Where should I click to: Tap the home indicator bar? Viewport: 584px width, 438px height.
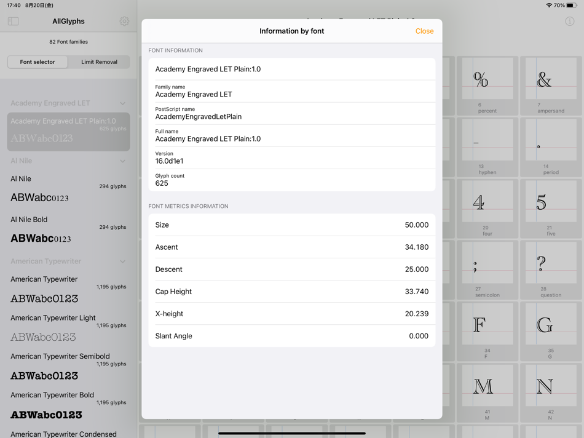coord(292,433)
